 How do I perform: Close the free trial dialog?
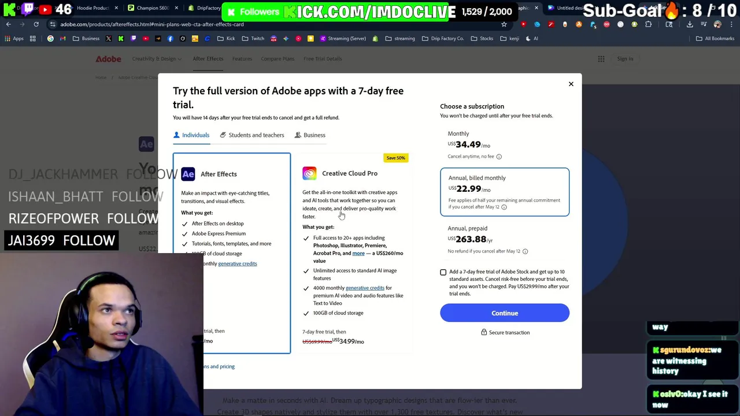(x=571, y=84)
